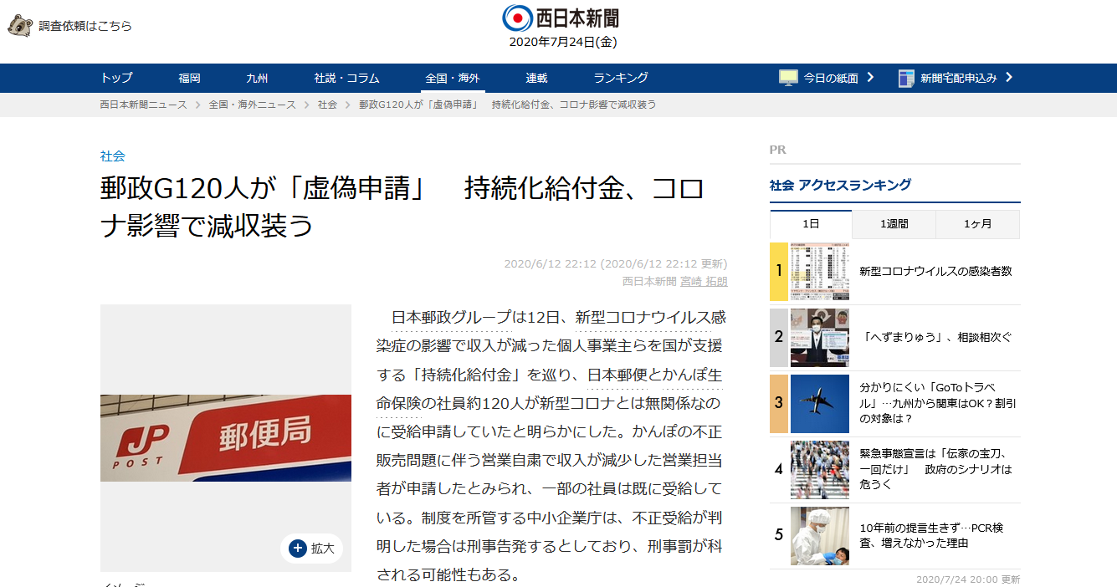Open 社説・コラム navigation item
Screen dimensions: 1117x587
pos(346,78)
